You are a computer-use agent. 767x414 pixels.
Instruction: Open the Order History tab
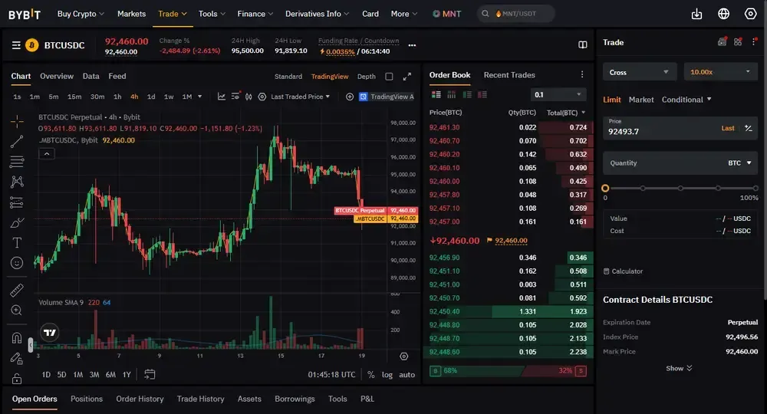[x=140, y=399]
